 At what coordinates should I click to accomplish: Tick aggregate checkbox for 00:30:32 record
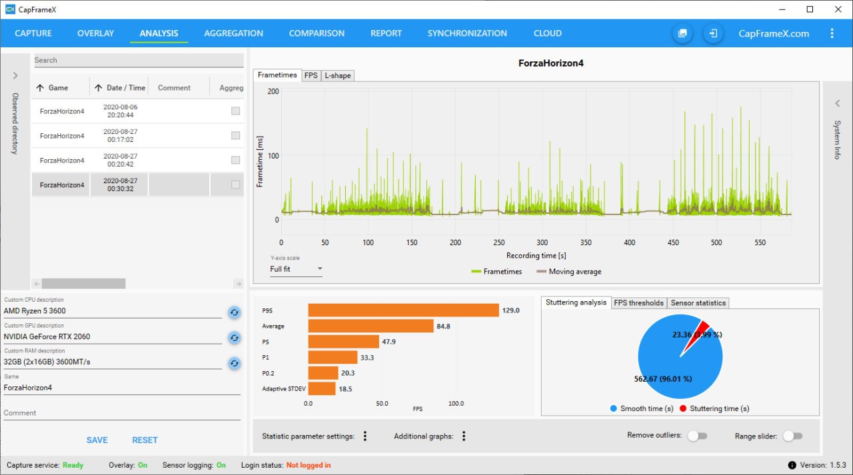[x=235, y=185]
